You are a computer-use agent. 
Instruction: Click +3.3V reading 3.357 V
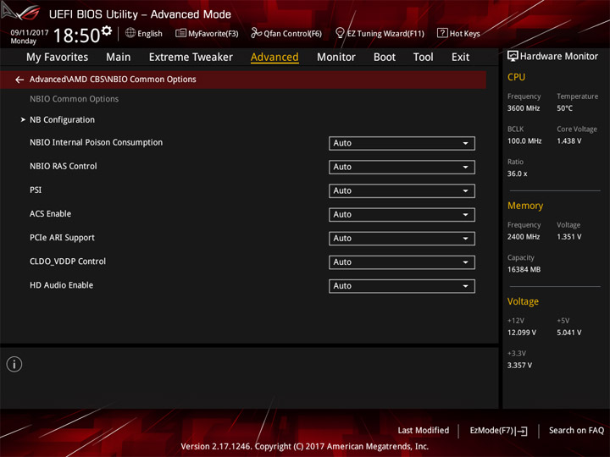point(519,365)
